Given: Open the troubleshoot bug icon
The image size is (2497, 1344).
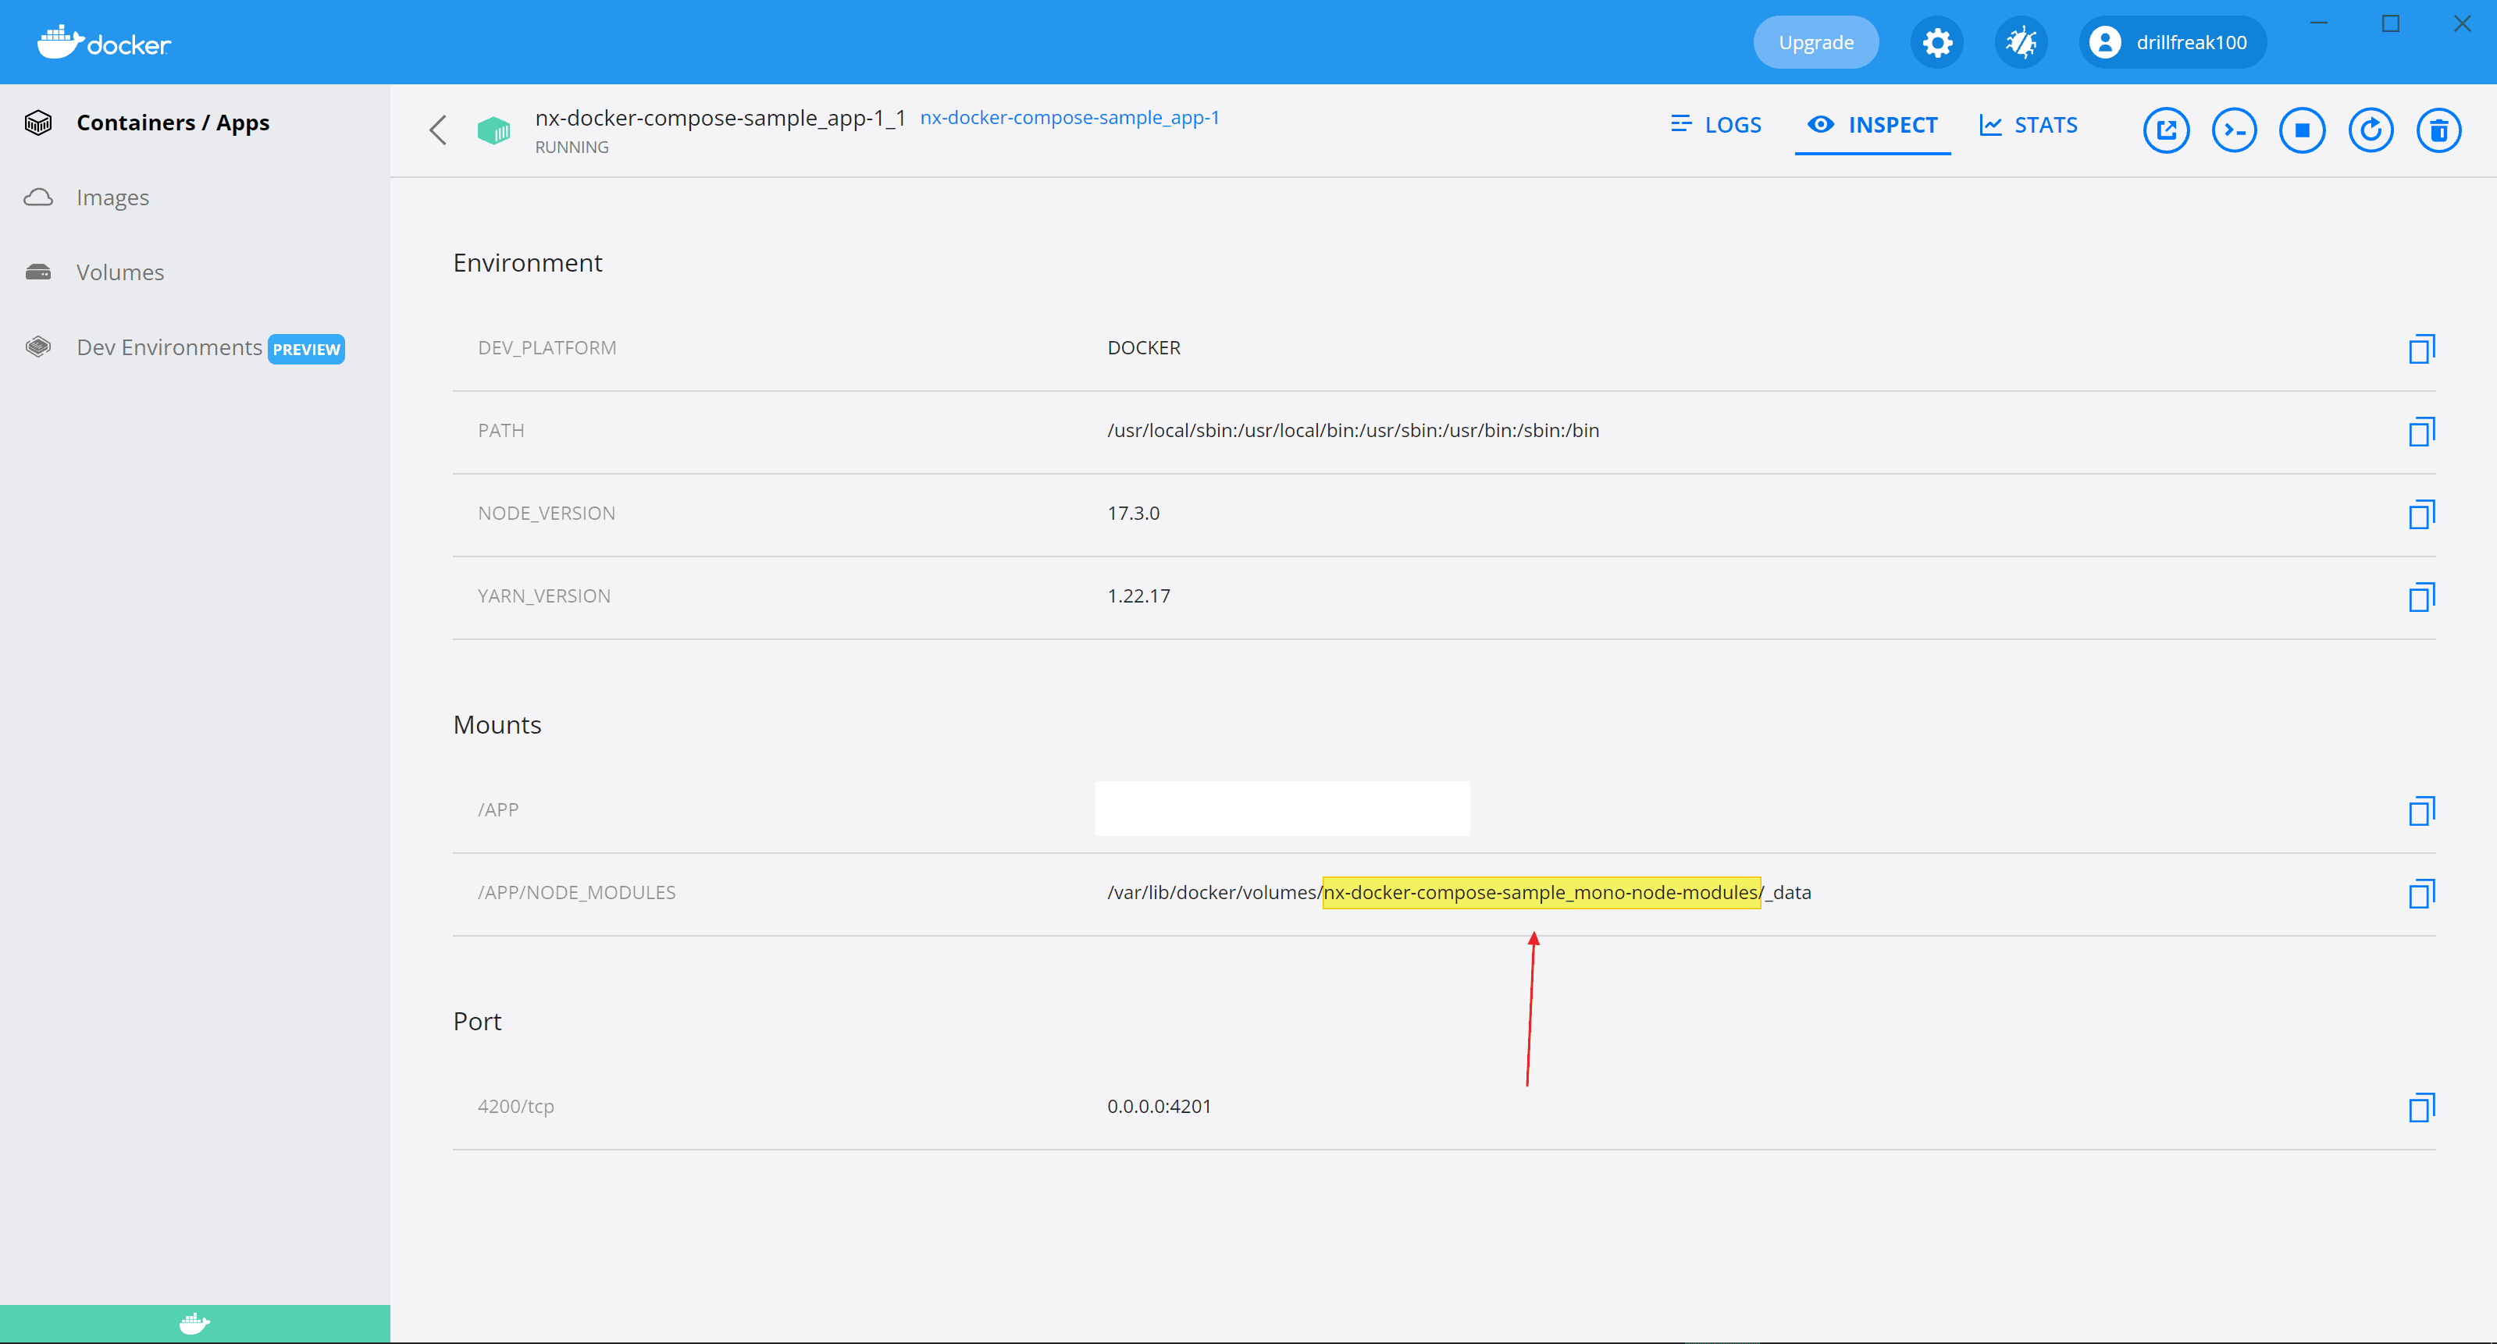Looking at the screenshot, I should coord(2021,43).
